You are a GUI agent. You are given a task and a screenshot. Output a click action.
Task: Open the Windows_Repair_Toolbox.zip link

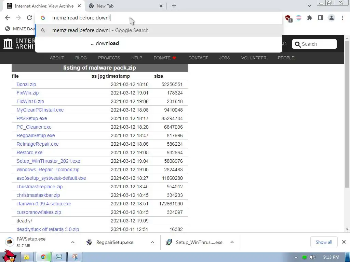coord(48,170)
